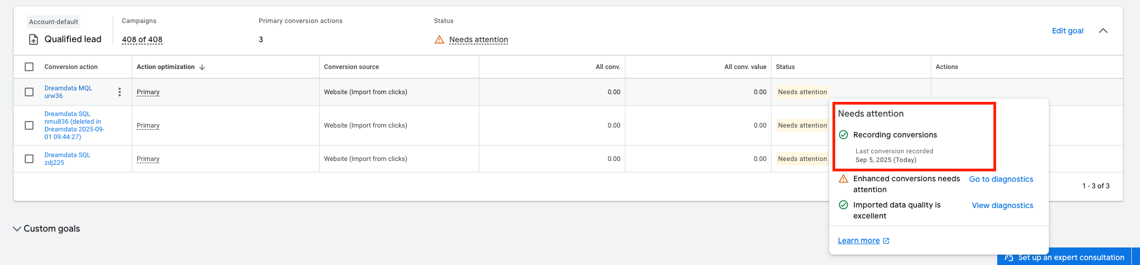The width and height of the screenshot is (1140, 265).
Task: Toggle the select-all checkbox in table header
Action: pos(29,67)
